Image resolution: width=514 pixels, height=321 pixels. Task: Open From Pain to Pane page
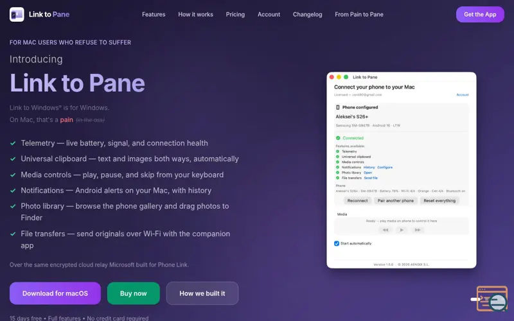359,14
